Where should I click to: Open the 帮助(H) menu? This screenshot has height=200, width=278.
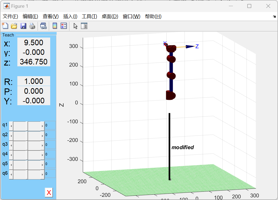tap(153, 17)
